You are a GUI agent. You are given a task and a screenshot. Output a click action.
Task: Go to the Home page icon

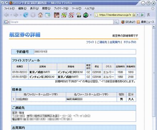pyautogui.click(x=40, y=15)
